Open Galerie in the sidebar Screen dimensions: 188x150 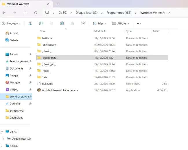point(12,40)
